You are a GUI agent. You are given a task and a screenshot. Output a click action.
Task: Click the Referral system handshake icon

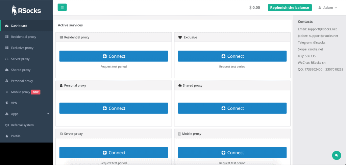pyautogui.click(x=7, y=125)
